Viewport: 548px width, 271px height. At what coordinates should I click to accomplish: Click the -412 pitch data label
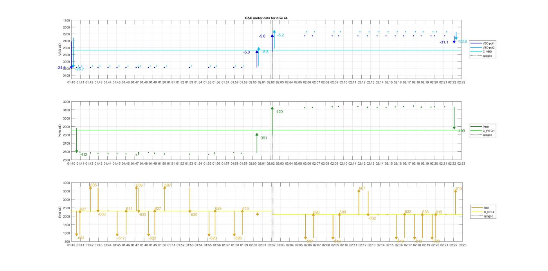(83, 155)
